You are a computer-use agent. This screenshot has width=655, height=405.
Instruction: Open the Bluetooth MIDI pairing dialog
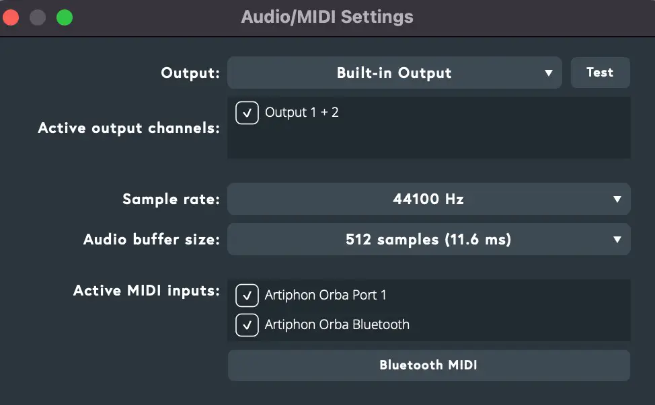click(428, 365)
